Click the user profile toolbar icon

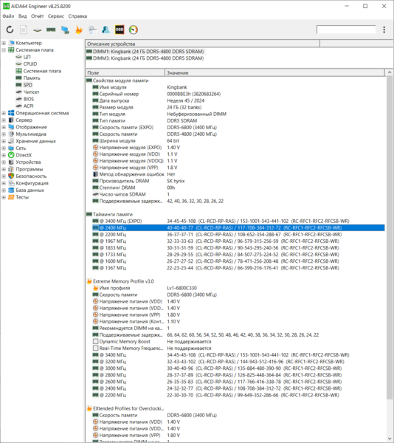pos(106,30)
